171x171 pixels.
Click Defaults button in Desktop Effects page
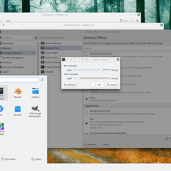point(90,144)
